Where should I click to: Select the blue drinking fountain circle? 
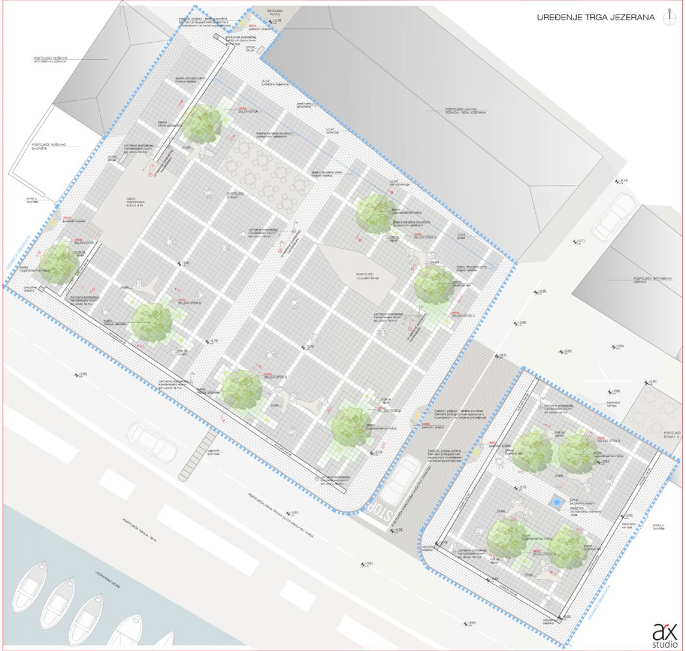pos(557,503)
